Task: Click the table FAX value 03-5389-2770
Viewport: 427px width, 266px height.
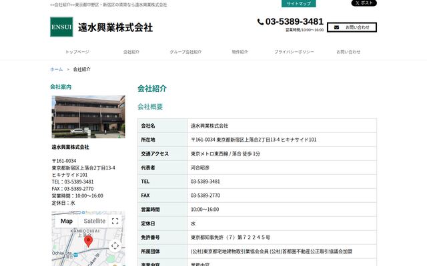Action: click(x=205, y=196)
